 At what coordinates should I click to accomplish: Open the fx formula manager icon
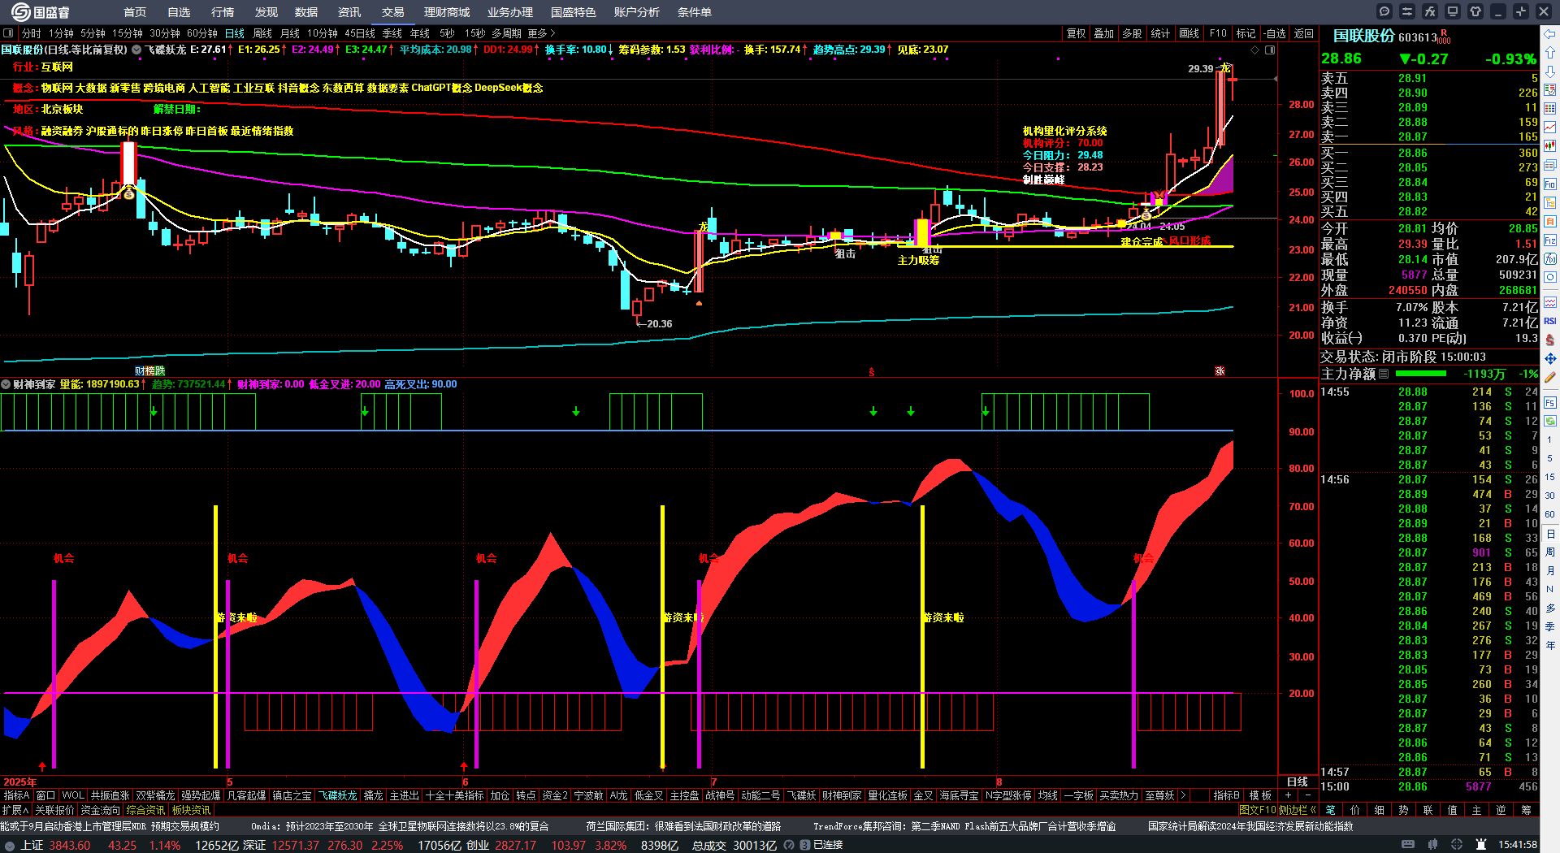tap(1430, 11)
